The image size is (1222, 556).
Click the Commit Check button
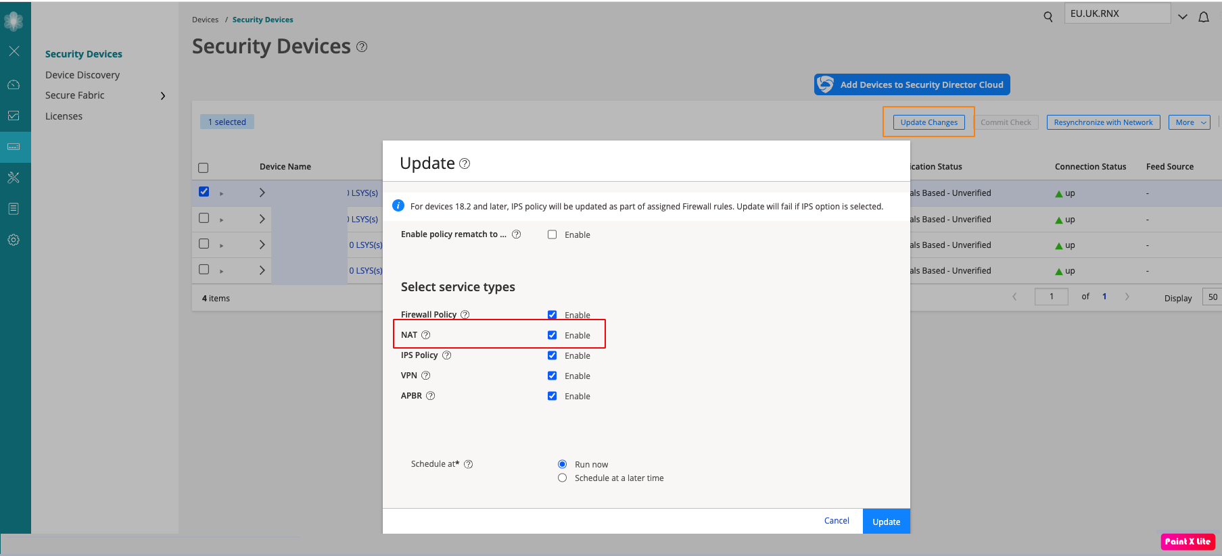(1006, 122)
